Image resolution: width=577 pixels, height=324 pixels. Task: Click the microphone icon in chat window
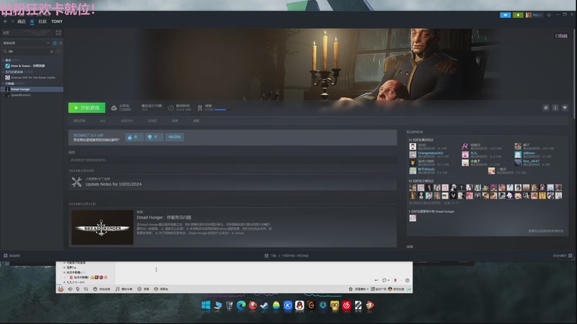78,289
